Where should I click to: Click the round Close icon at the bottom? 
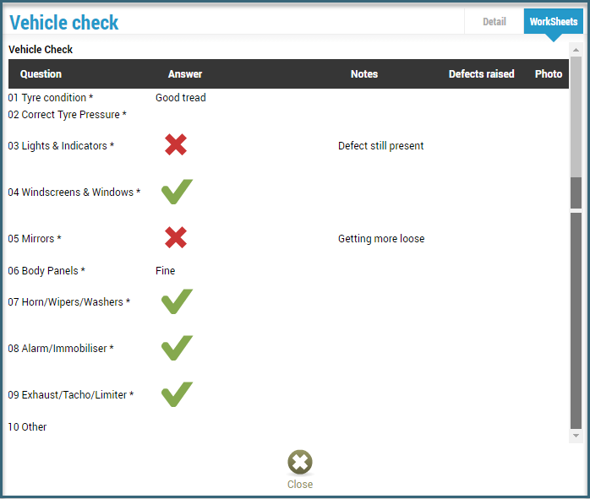click(300, 462)
